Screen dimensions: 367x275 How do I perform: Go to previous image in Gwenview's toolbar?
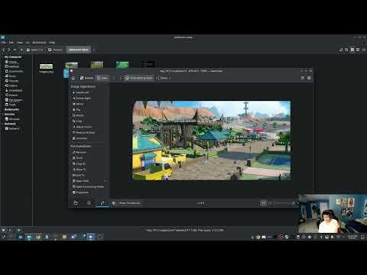pos(114,78)
